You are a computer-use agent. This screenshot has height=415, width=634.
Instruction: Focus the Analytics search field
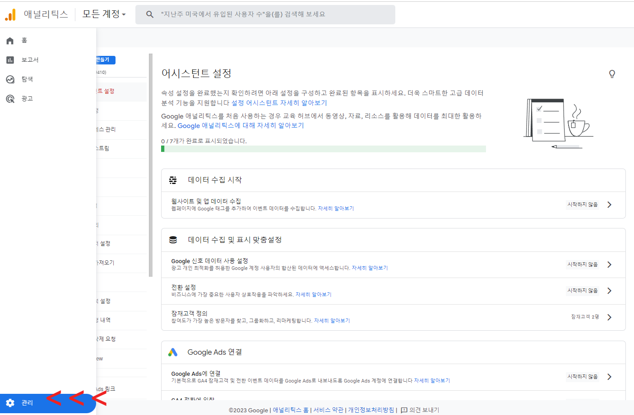coord(265,14)
